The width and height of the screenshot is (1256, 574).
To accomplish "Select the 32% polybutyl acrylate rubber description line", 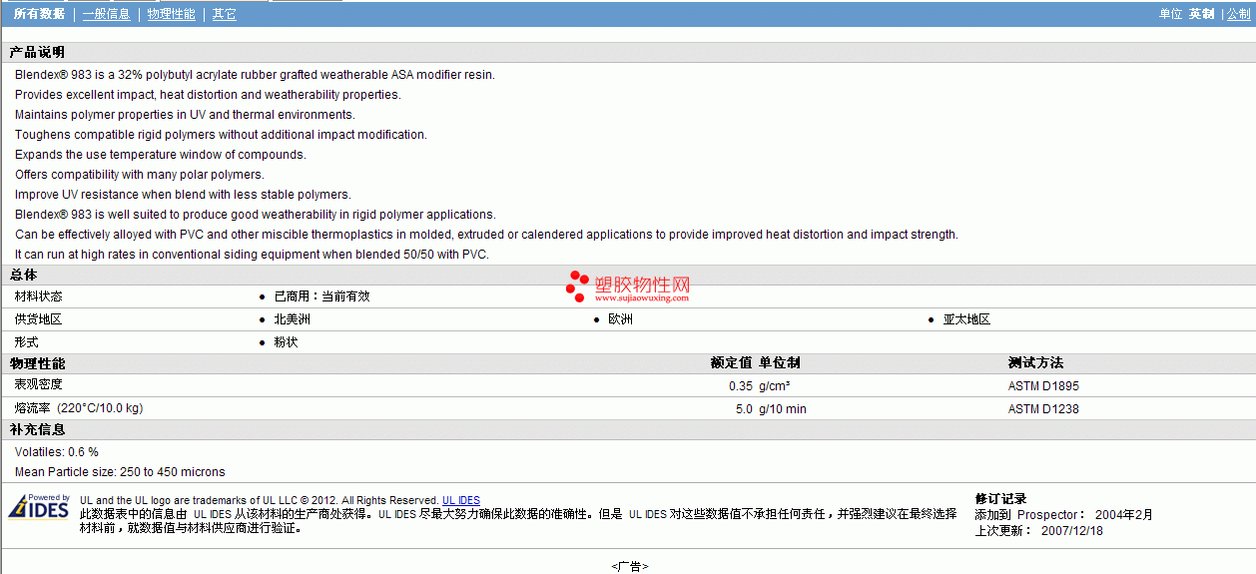I will [255, 75].
